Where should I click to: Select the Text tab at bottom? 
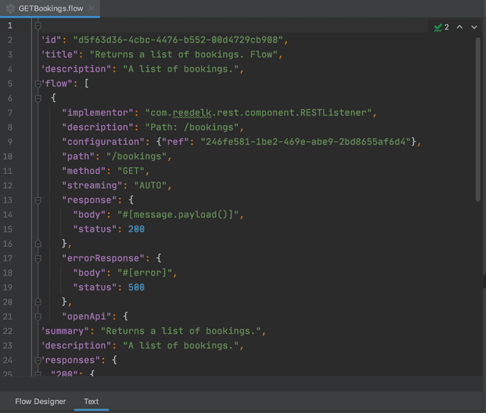pyautogui.click(x=91, y=401)
